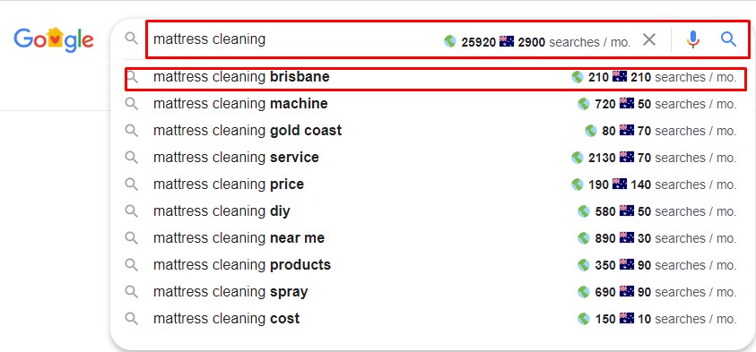Image resolution: width=756 pixels, height=352 pixels.
Task: Click globe icon in cost suggestion row
Action: pyautogui.click(x=584, y=319)
